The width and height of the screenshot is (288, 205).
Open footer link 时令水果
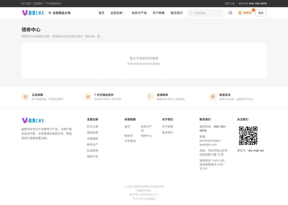(93, 127)
